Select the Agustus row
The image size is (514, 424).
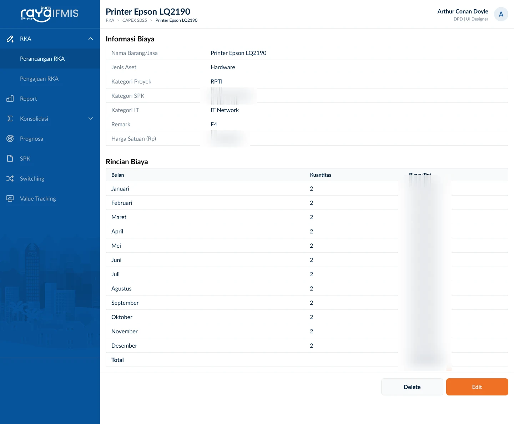tap(307, 288)
